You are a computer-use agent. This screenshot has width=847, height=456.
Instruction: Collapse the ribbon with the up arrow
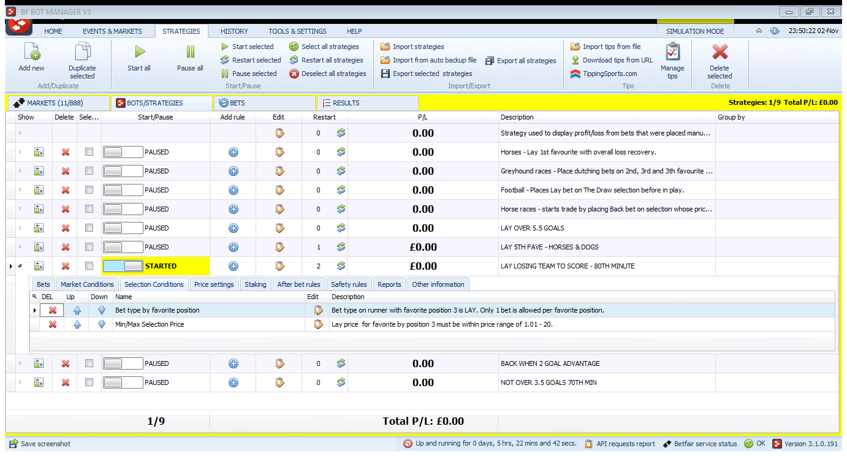[759, 31]
